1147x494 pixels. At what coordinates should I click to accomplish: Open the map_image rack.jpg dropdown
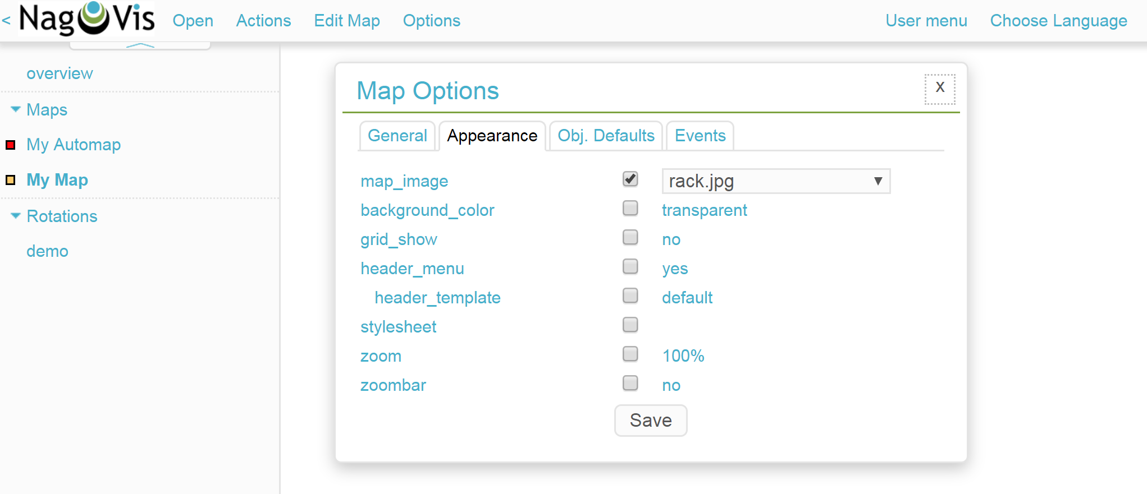pos(776,181)
